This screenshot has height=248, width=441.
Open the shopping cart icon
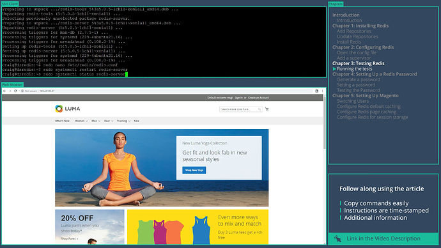click(x=267, y=109)
